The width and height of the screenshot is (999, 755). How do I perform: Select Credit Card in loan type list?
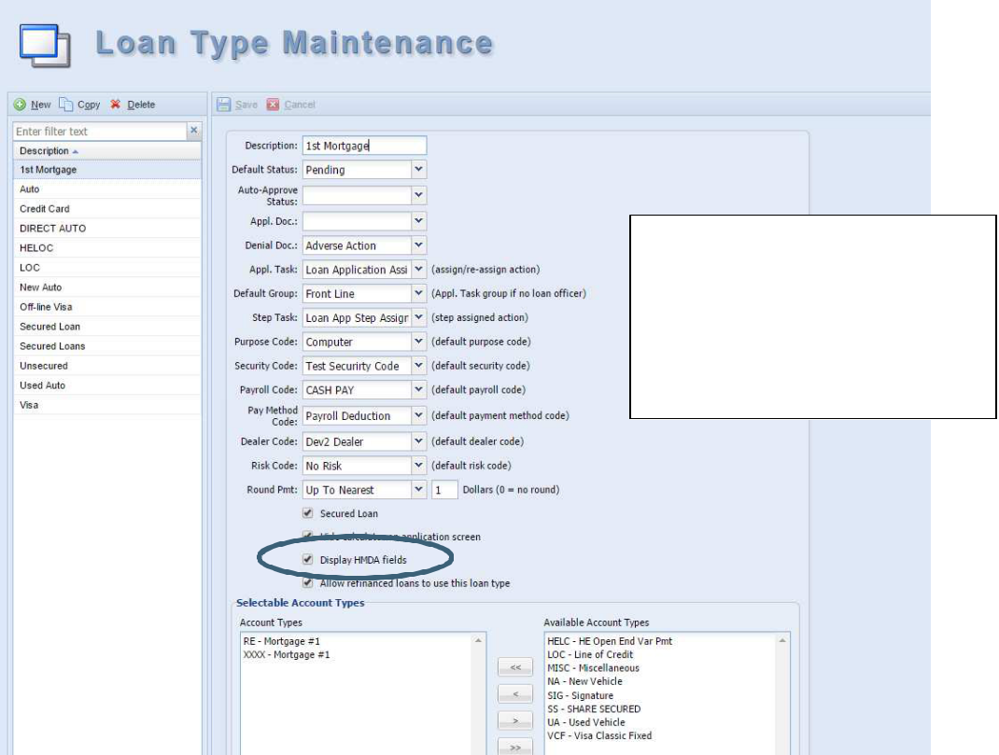point(107,209)
